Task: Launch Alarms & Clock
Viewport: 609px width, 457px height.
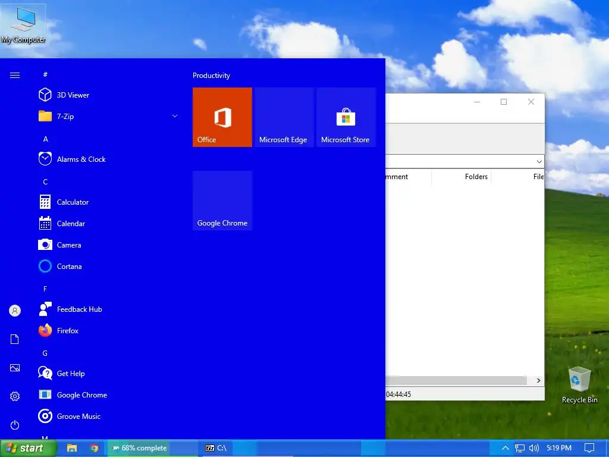Action: tap(81, 159)
